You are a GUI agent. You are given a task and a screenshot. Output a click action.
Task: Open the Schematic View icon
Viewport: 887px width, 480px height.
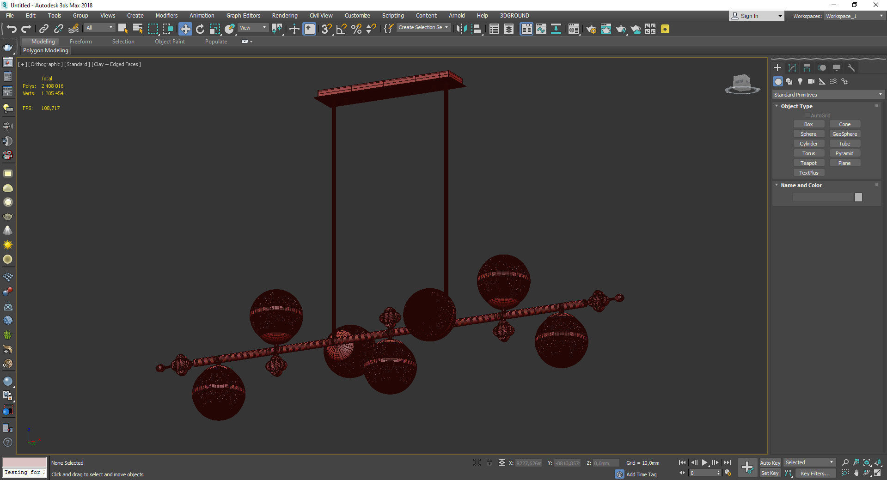556,29
